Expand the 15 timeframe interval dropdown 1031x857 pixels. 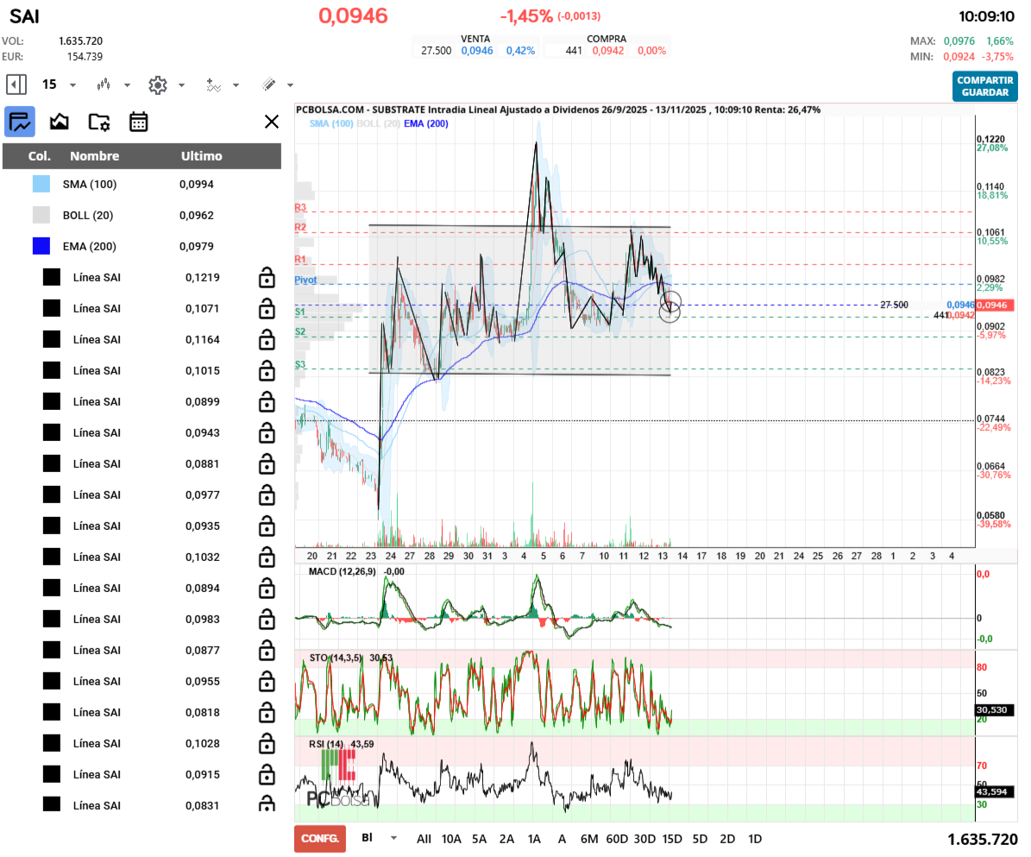point(72,85)
